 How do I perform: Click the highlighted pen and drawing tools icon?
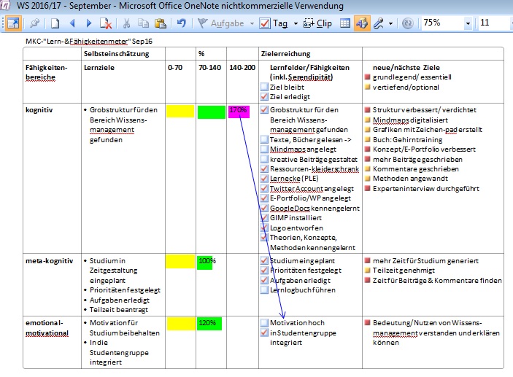coord(362,23)
